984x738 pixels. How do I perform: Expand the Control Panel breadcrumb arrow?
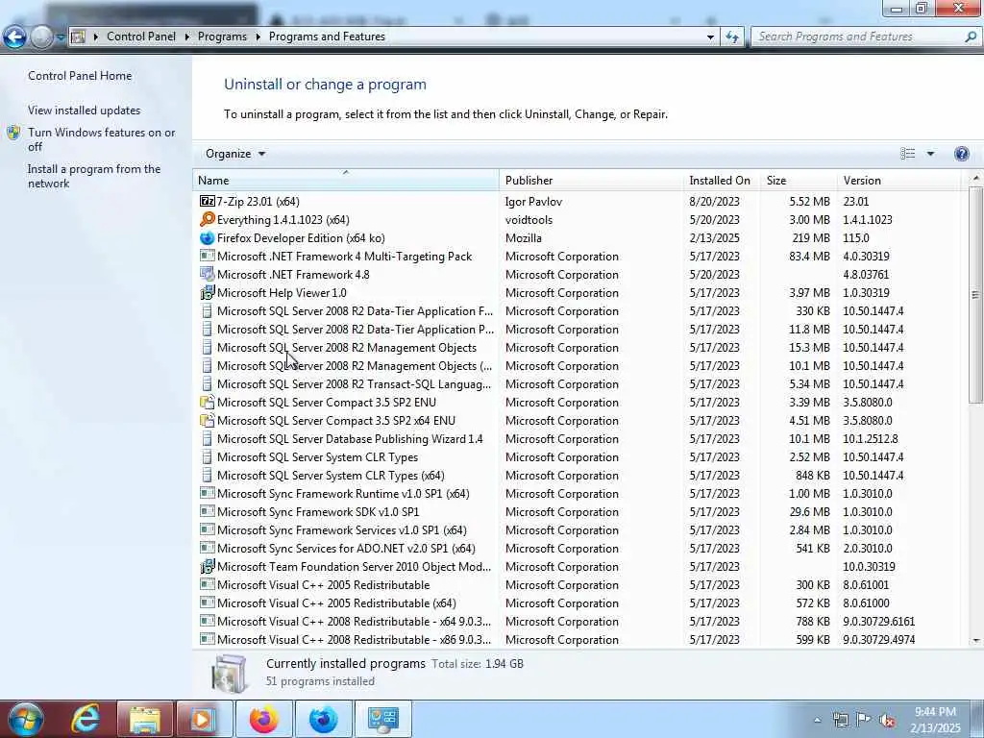pyautogui.click(x=187, y=37)
